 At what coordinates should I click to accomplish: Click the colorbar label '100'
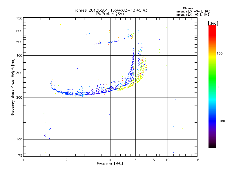coord(220,53)
